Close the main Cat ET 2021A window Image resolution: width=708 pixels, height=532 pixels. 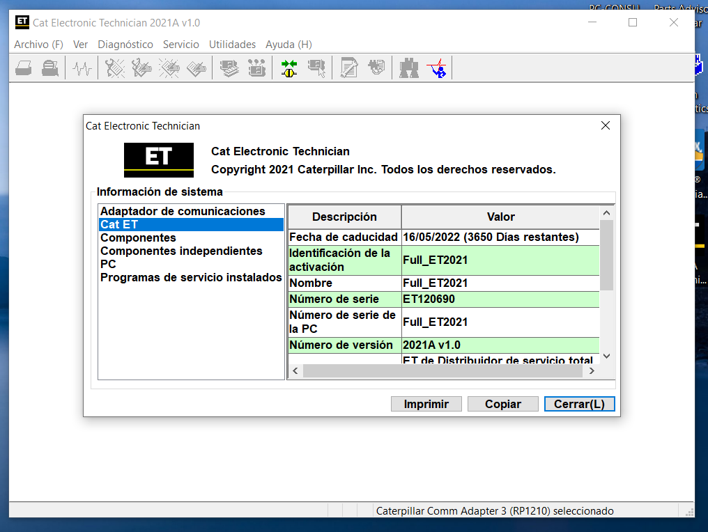coord(674,22)
